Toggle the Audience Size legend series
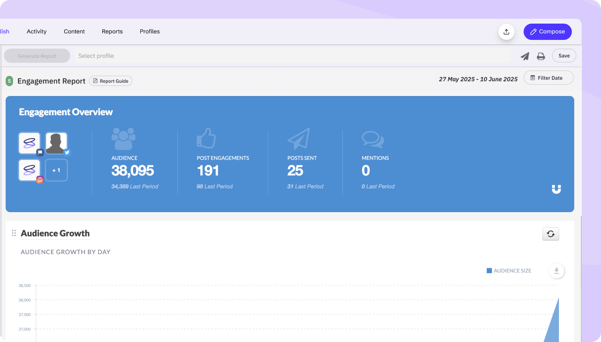This screenshot has height=342, width=601. (509, 271)
